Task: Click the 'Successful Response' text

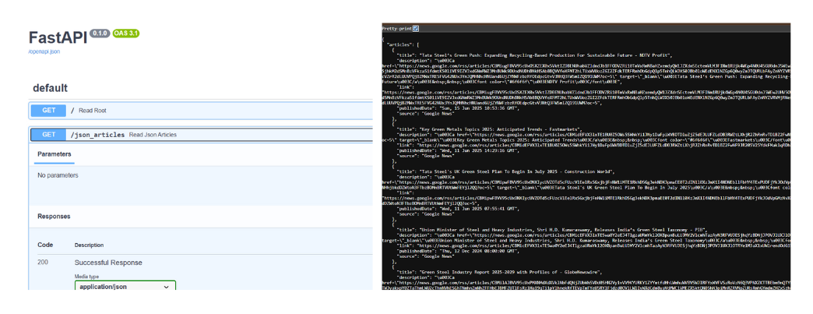Action: [x=108, y=263]
